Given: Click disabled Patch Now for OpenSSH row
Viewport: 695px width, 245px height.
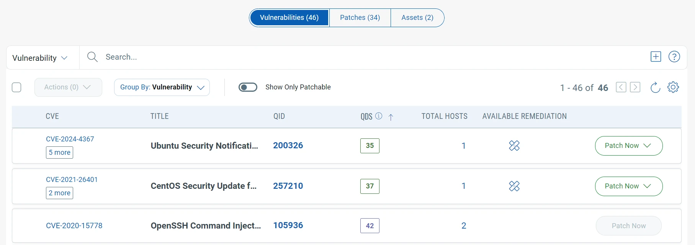Looking at the screenshot, I should (x=629, y=226).
